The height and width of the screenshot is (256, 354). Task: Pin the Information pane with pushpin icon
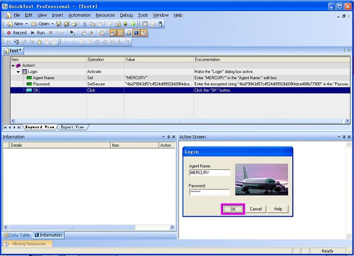pos(168,137)
